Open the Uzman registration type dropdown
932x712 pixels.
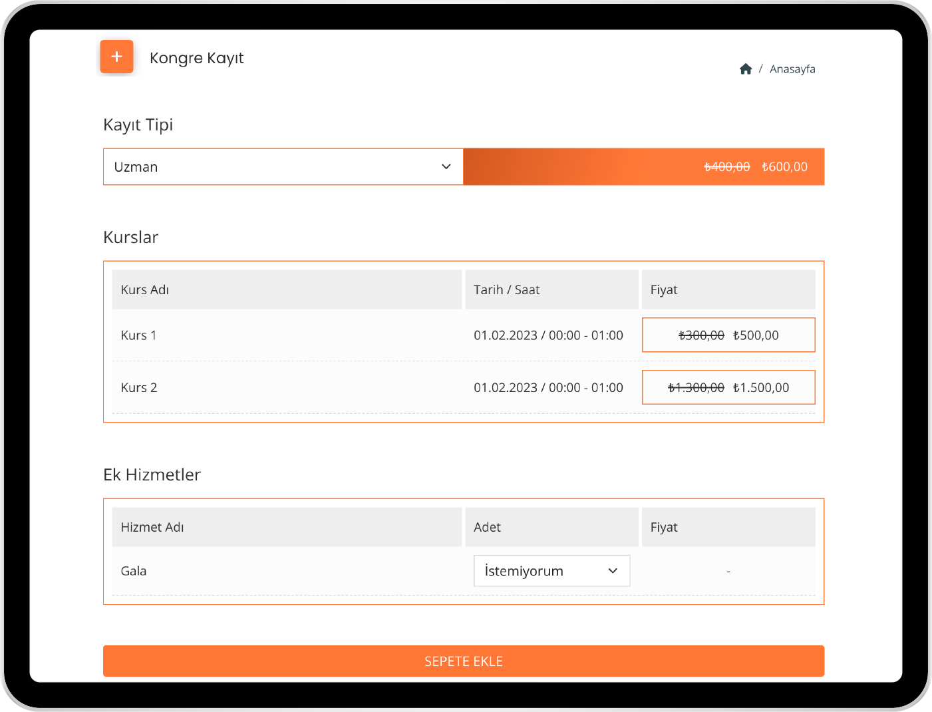pos(283,166)
